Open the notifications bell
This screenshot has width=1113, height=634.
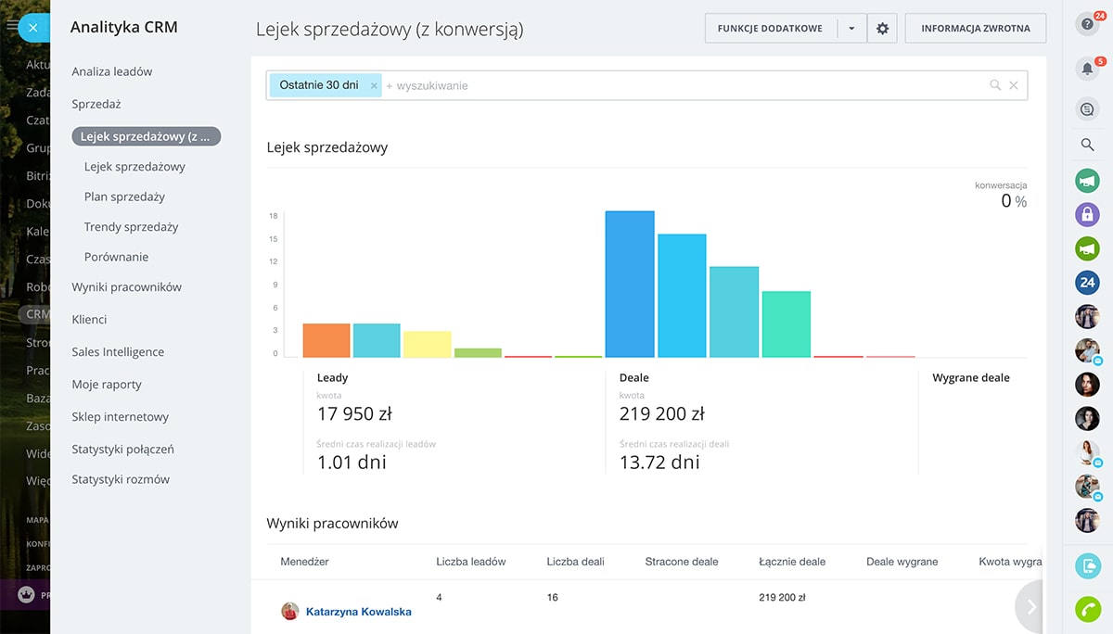[1087, 69]
